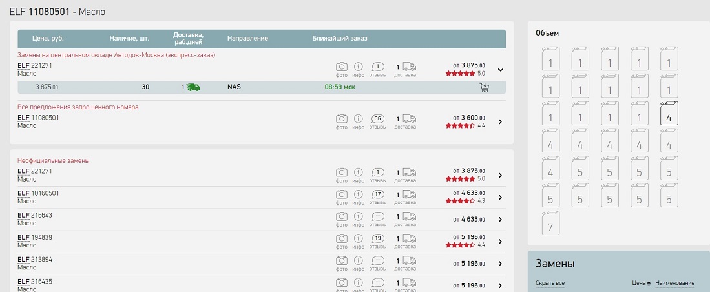
Task: Click Скрыть все in Замены panel
Action: (x=550, y=284)
